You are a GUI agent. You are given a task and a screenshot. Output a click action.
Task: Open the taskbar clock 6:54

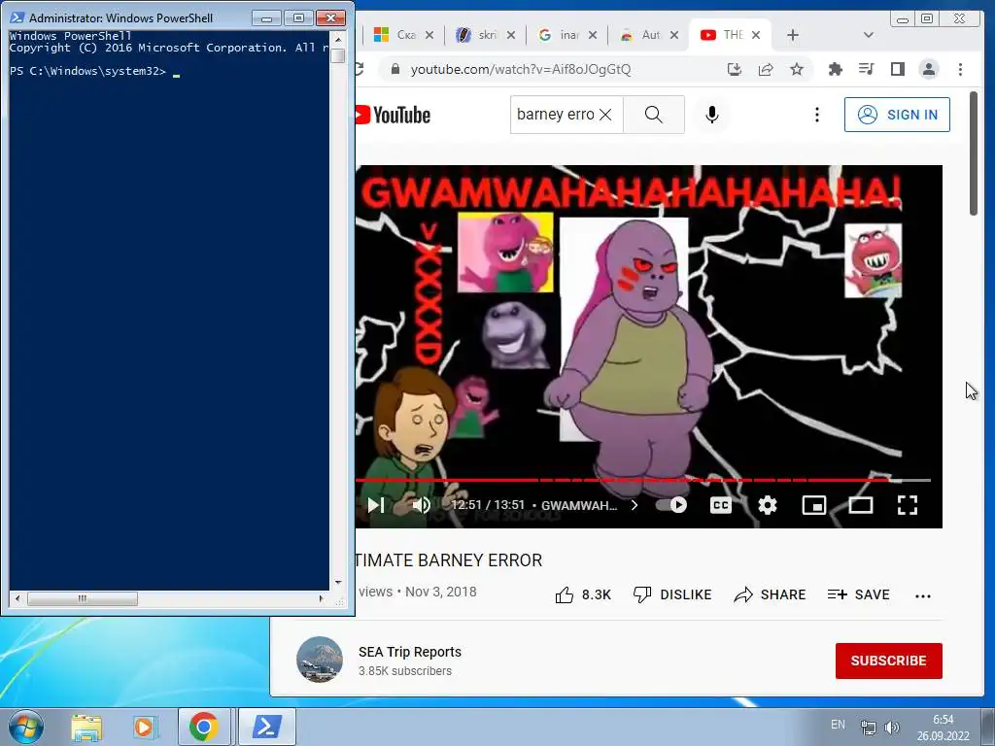click(943, 727)
